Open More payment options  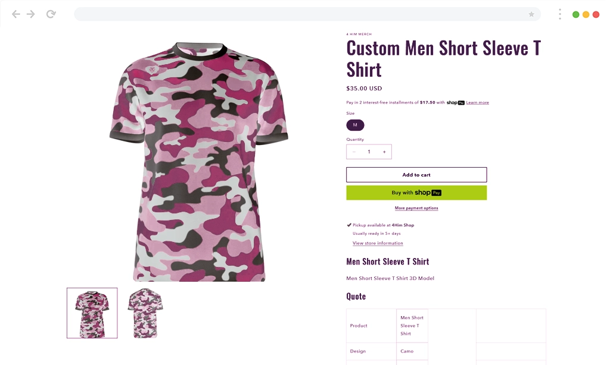coord(416,207)
